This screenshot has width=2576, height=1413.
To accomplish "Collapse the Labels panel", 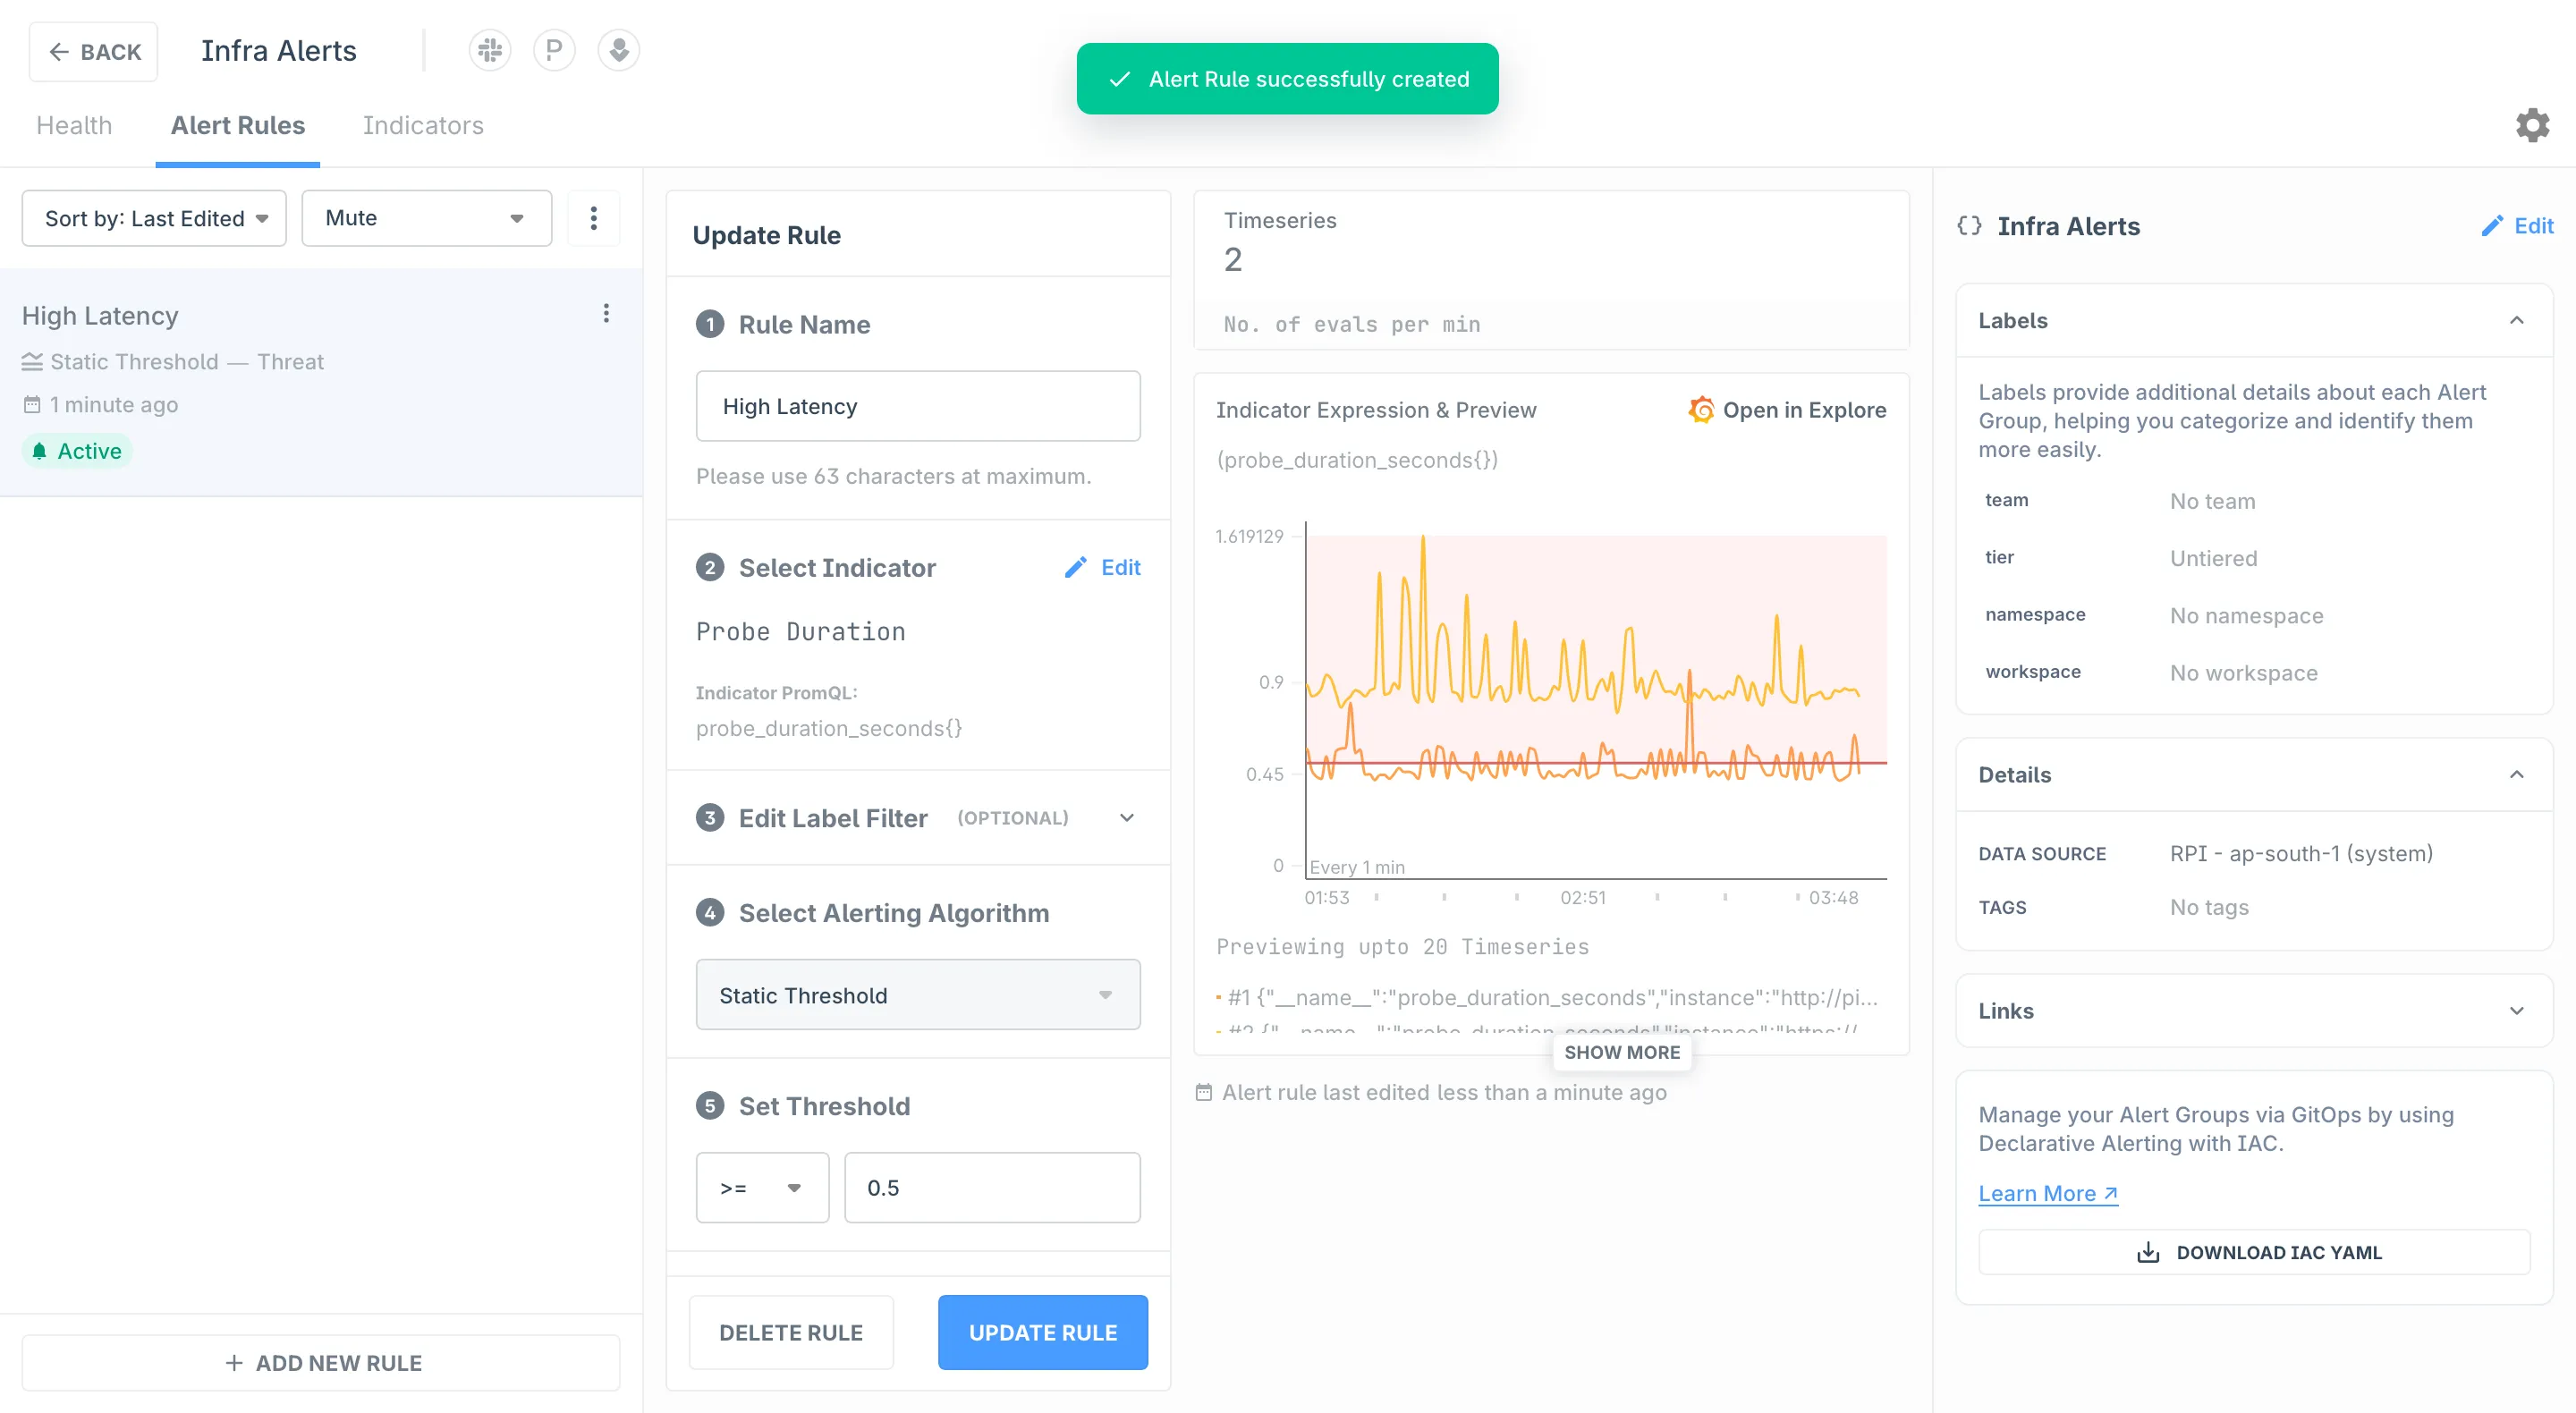I will (x=2516, y=320).
